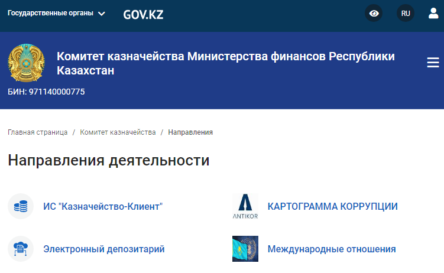Click the Kazakhstan state emblem
This screenshot has height=273, width=444.
tap(26, 64)
